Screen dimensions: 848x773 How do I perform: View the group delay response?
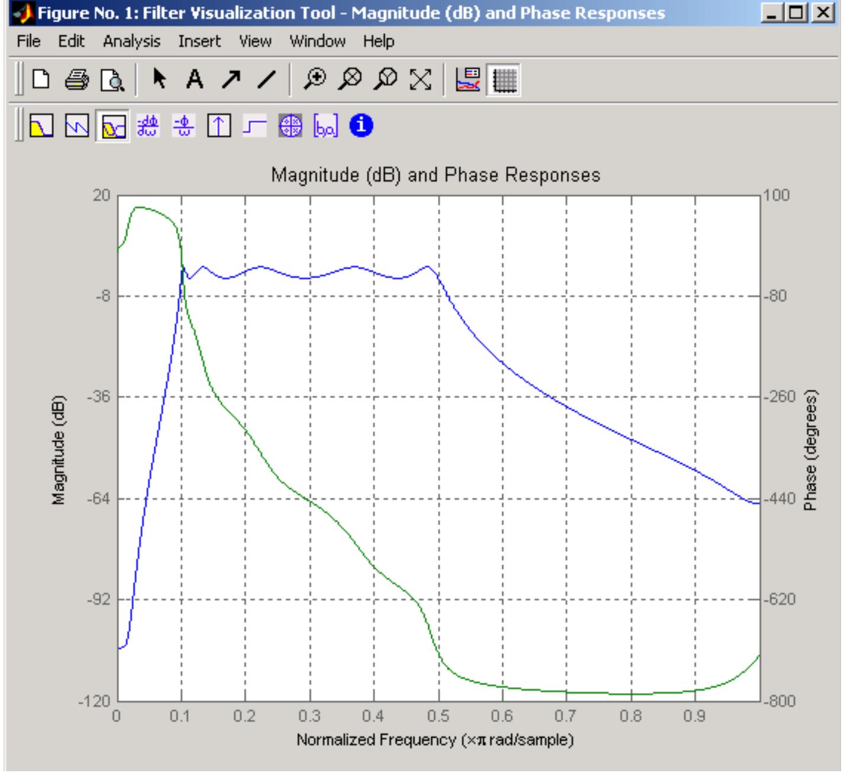149,127
